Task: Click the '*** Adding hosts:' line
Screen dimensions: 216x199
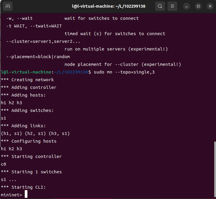Action: [23, 95]
